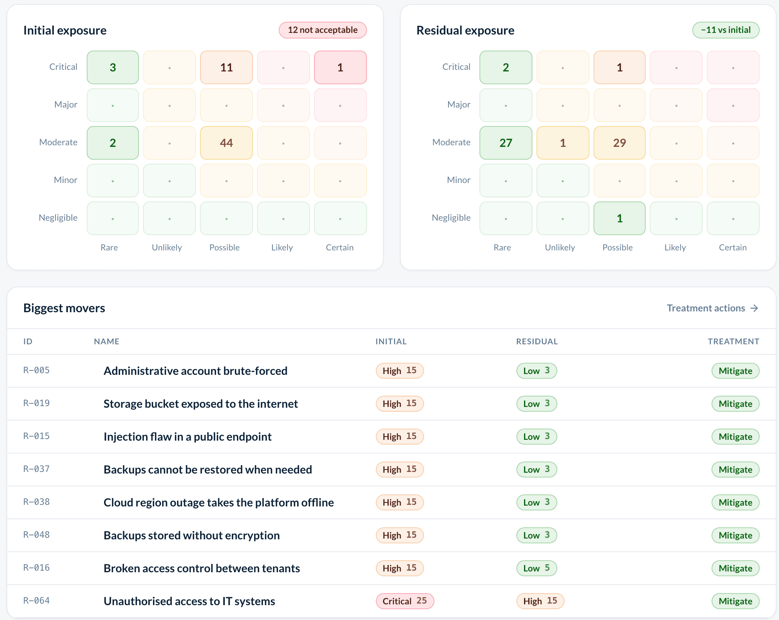This screenshot has height=620, width=779.
Task: Select Initial exposure cell Critical/Possible showing 11
Action: 226,67
